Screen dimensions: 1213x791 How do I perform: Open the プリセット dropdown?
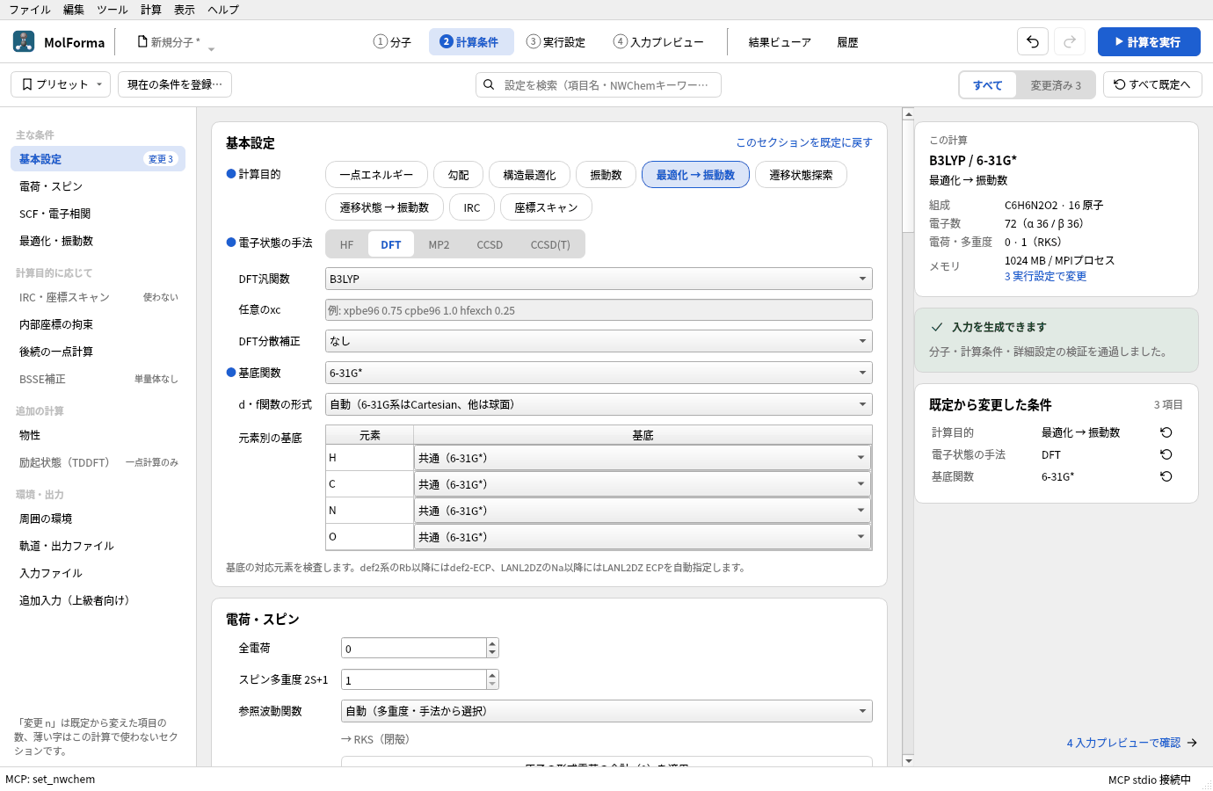61,84
